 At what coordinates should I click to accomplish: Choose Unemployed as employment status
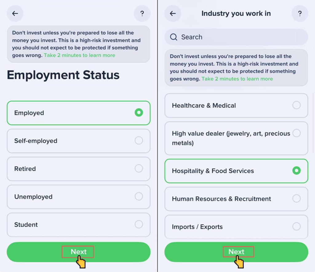tap(139, 196)
